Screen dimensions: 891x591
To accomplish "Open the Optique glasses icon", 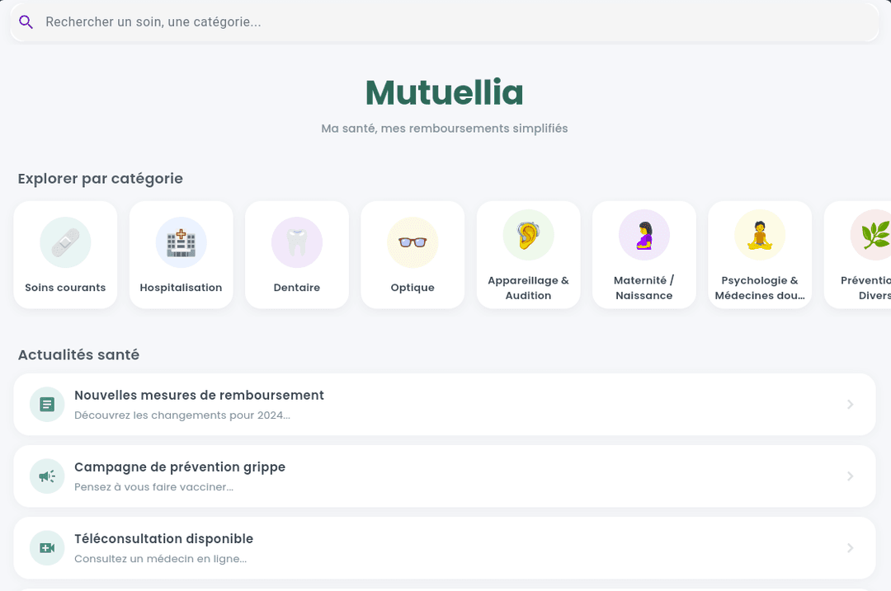I will pos(412,242).
